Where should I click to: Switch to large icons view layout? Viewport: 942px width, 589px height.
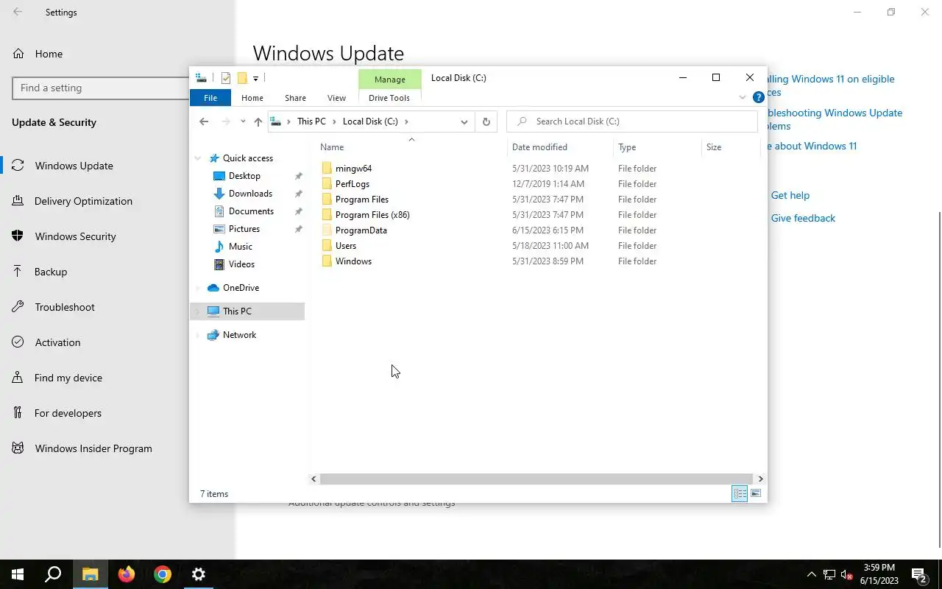756,494
